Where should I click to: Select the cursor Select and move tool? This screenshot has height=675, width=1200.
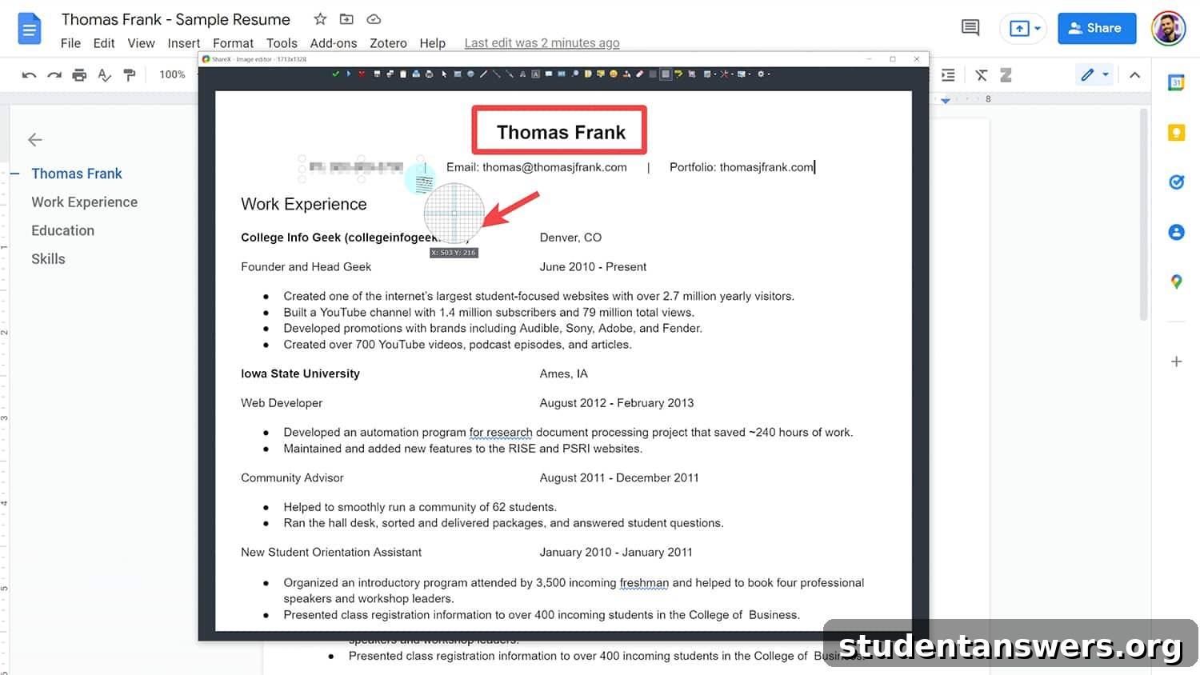pyautogui.click(x=444, y=74)
